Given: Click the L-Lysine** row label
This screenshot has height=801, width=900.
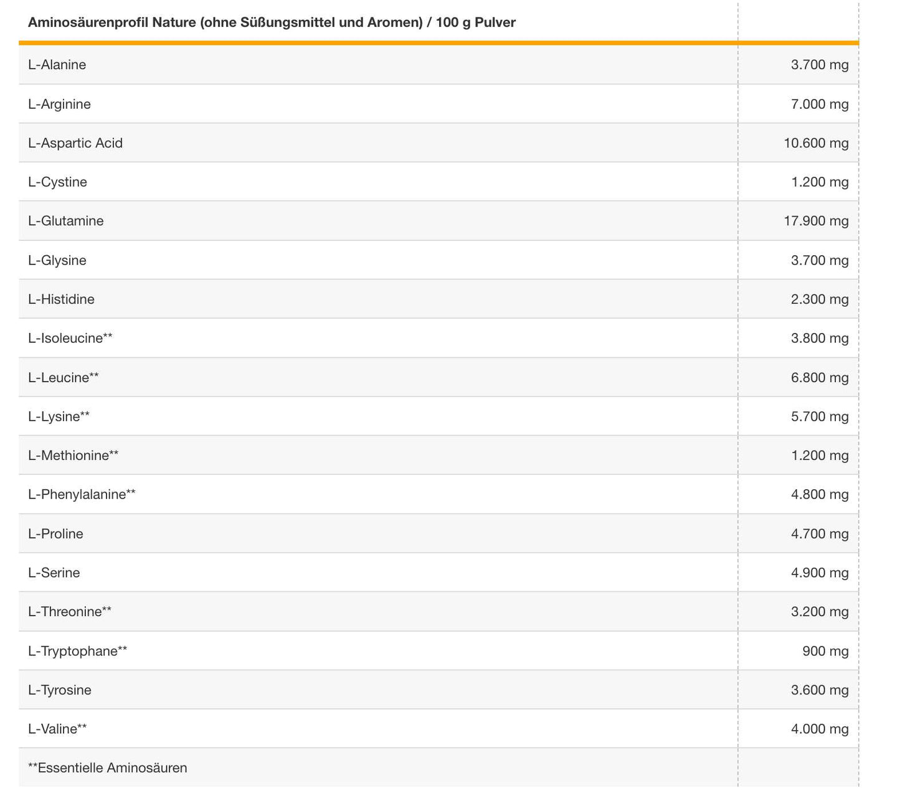Looking at the screenshot, I should pyautogui.click(x=59, y=417).
